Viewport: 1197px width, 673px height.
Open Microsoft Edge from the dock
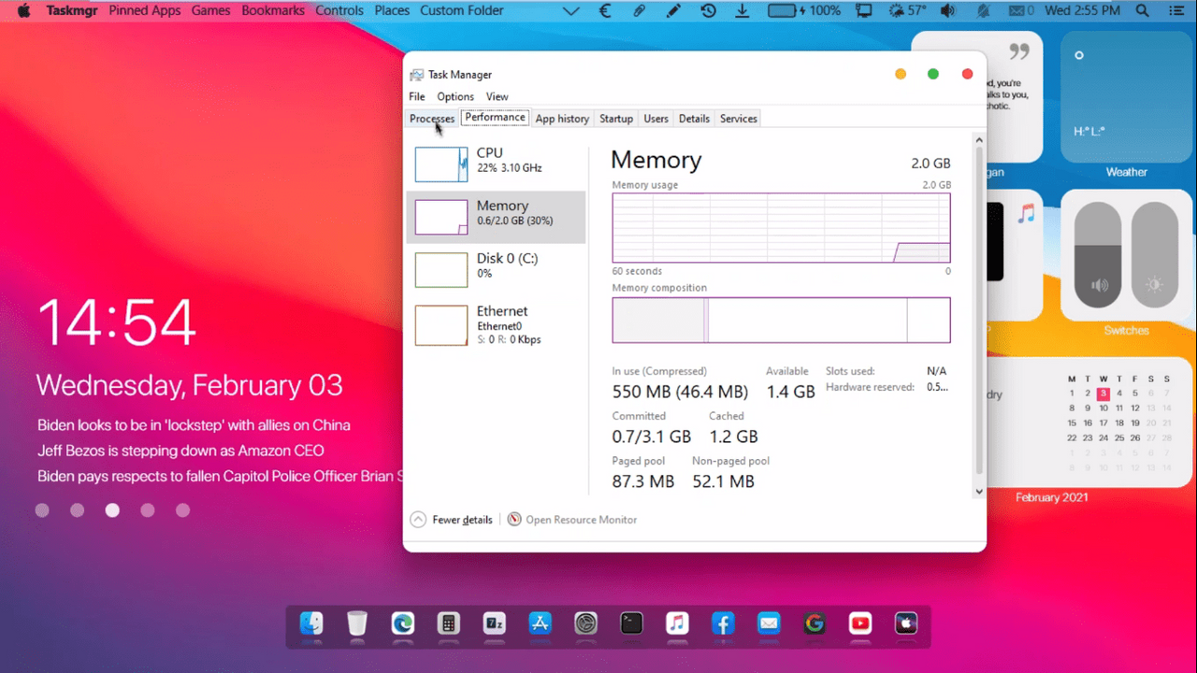click(x=402, y=623)
